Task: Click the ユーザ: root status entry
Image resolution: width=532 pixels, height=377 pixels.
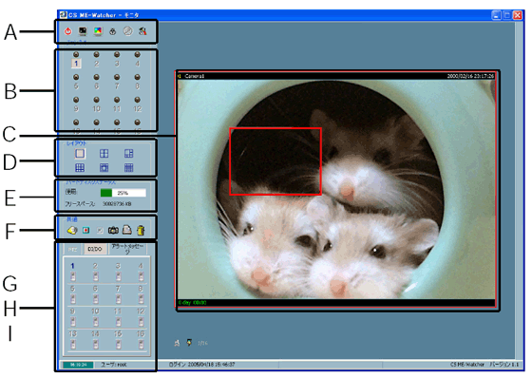Action: tap(114, 365)
